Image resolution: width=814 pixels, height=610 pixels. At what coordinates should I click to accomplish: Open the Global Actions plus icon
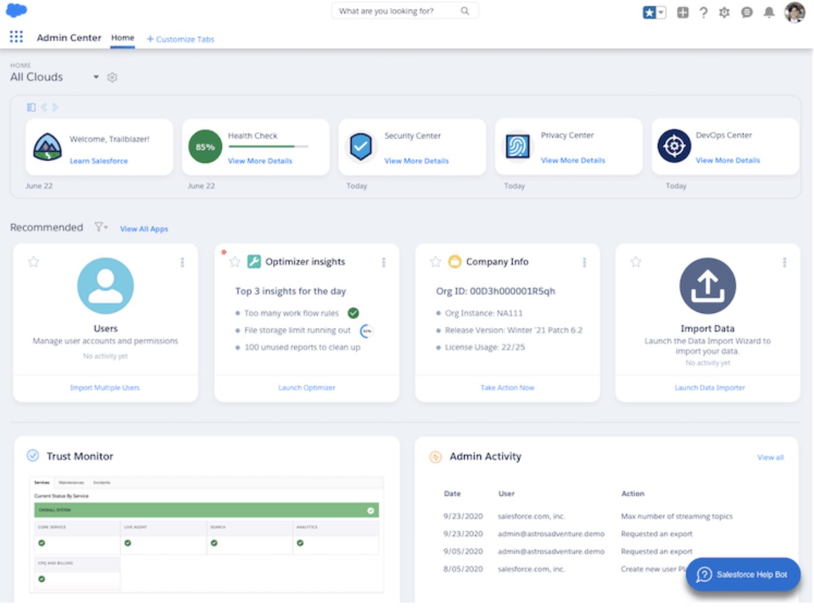683,13
